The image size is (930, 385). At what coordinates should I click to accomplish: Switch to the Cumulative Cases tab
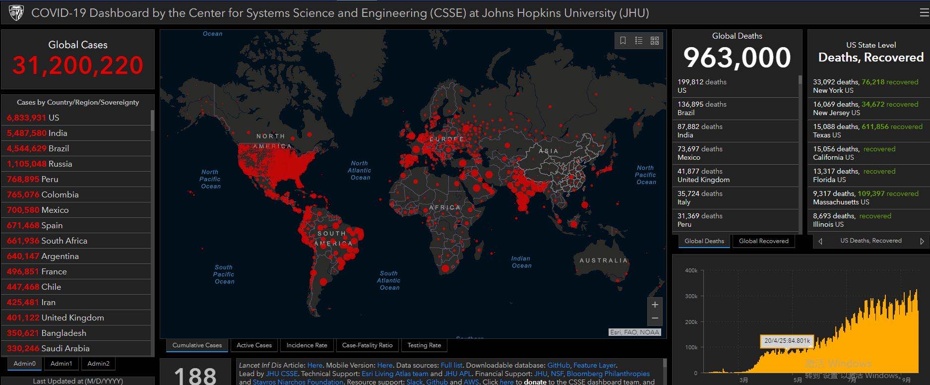coord(197,345)
